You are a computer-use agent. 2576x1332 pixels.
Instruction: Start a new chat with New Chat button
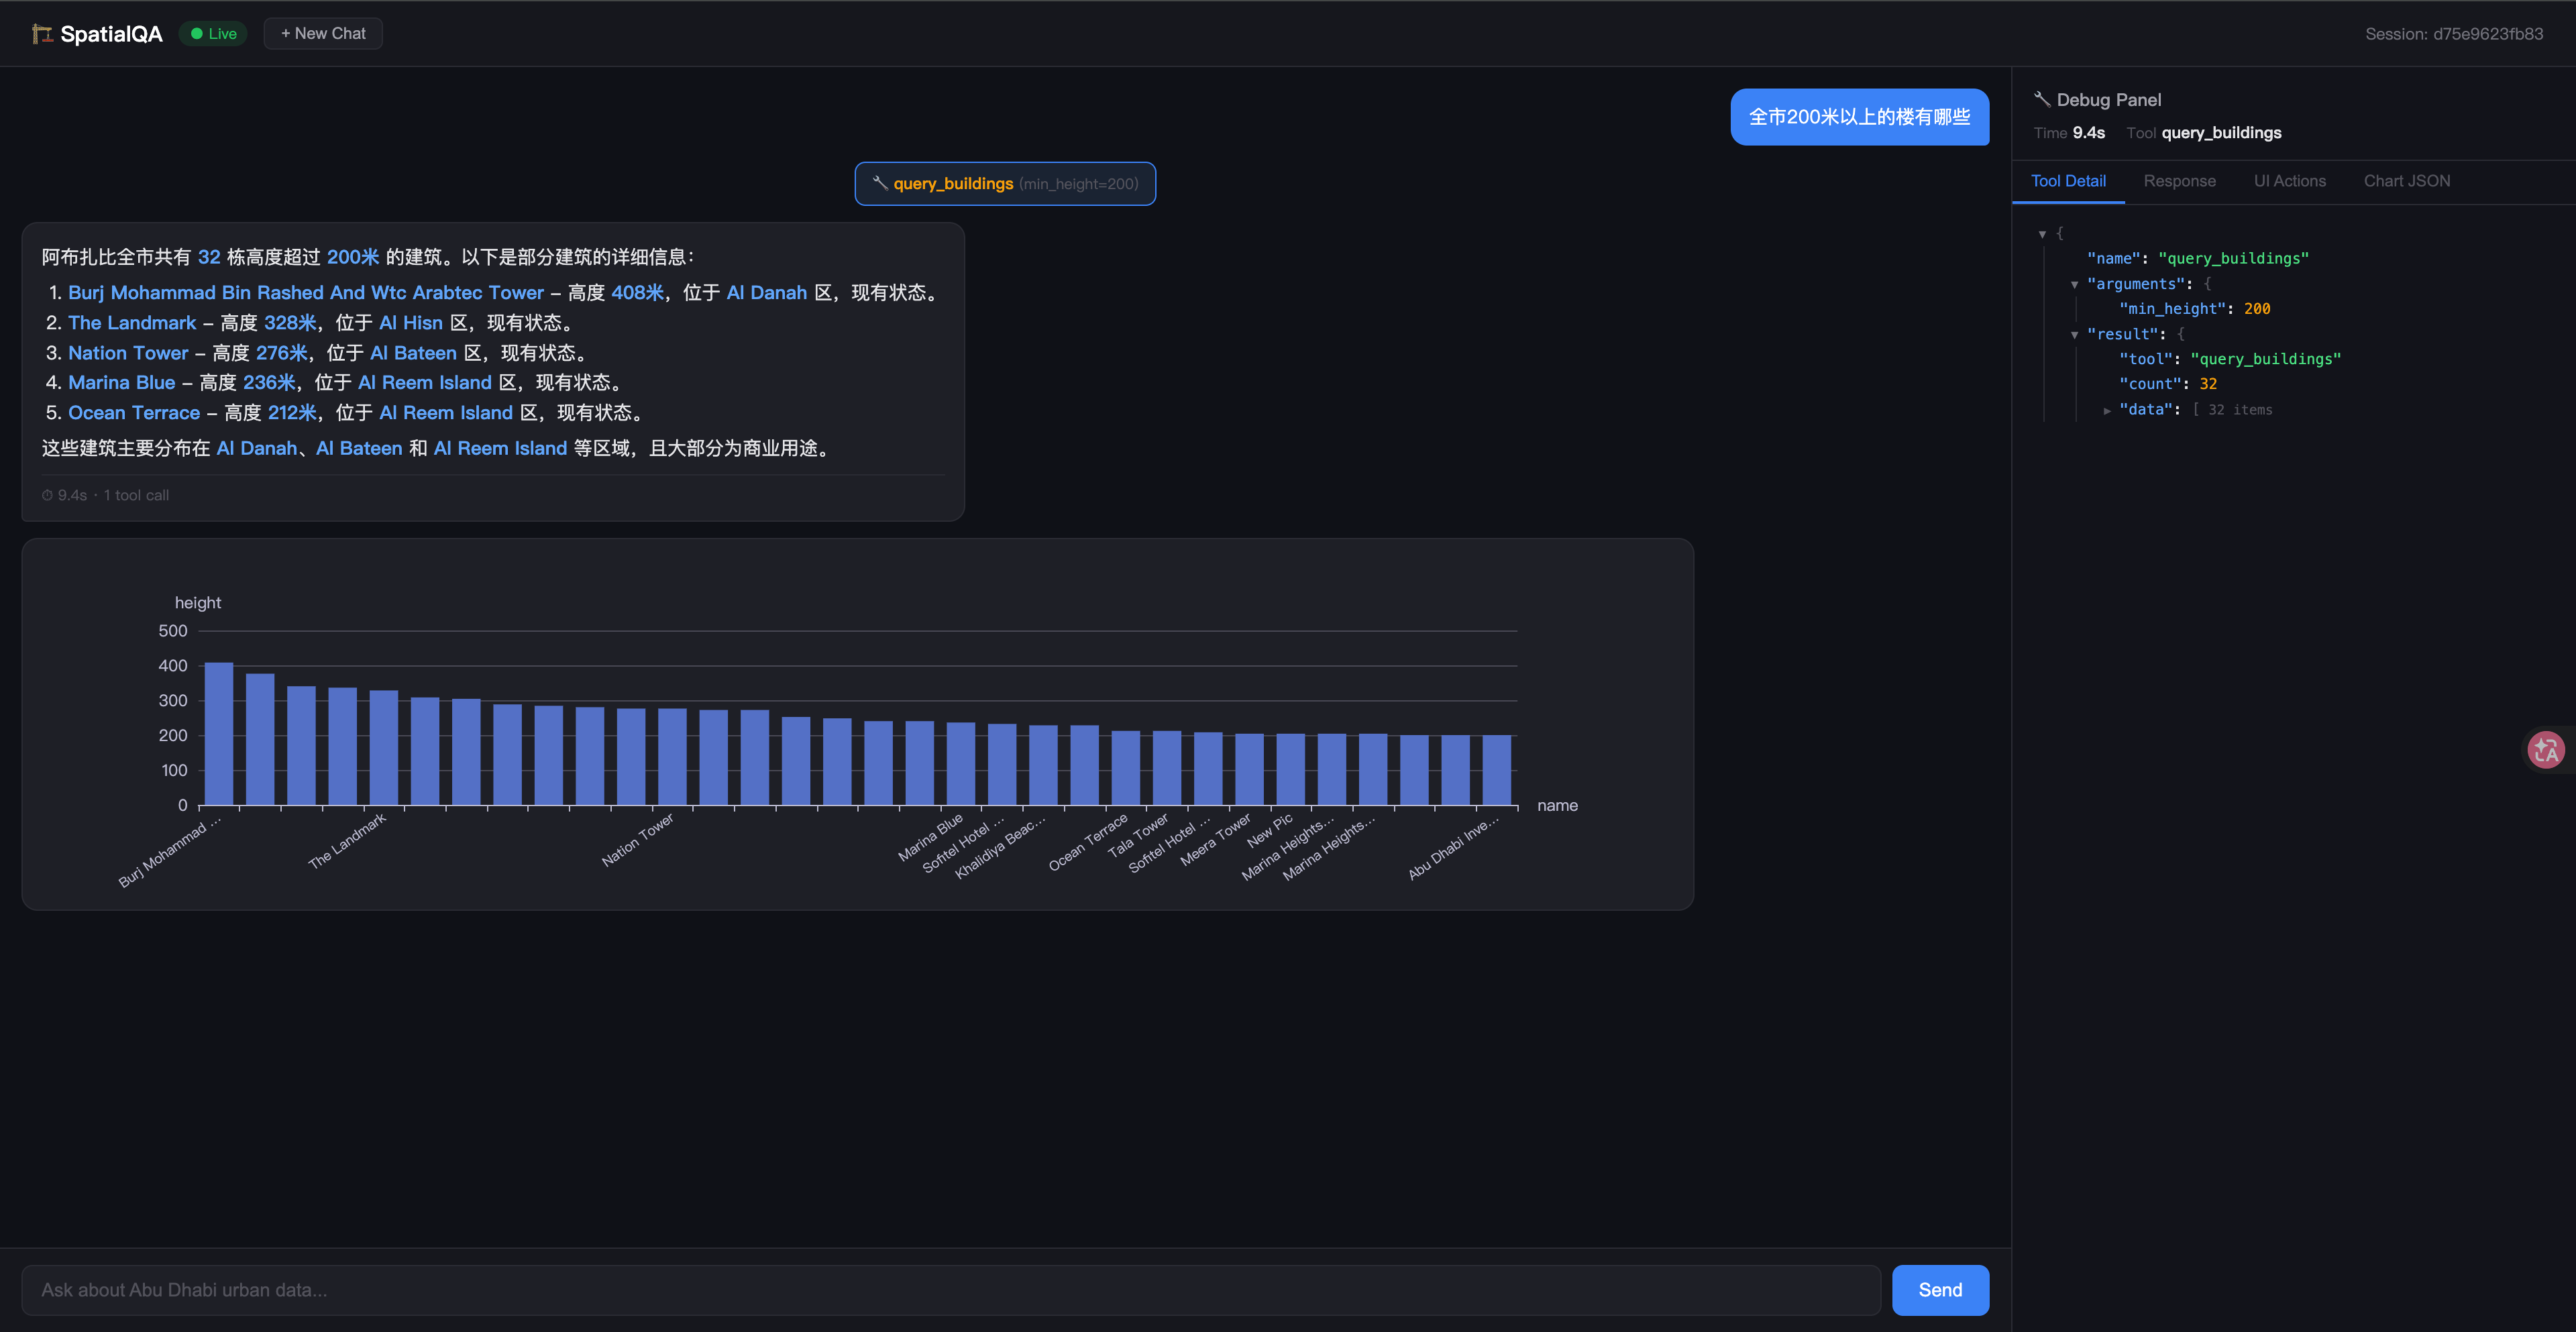tap(323, 34)
